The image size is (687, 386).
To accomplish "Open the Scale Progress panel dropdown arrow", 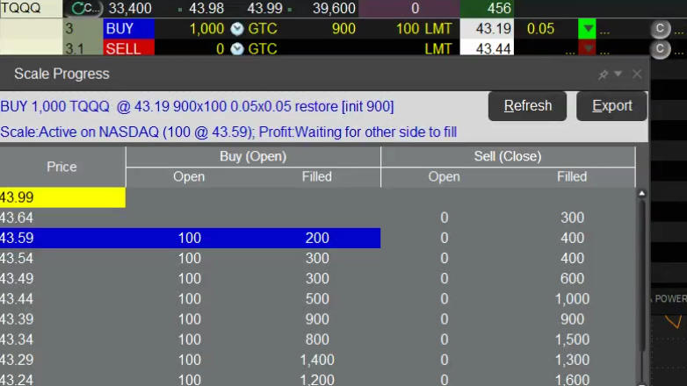I will pos(618,75).
